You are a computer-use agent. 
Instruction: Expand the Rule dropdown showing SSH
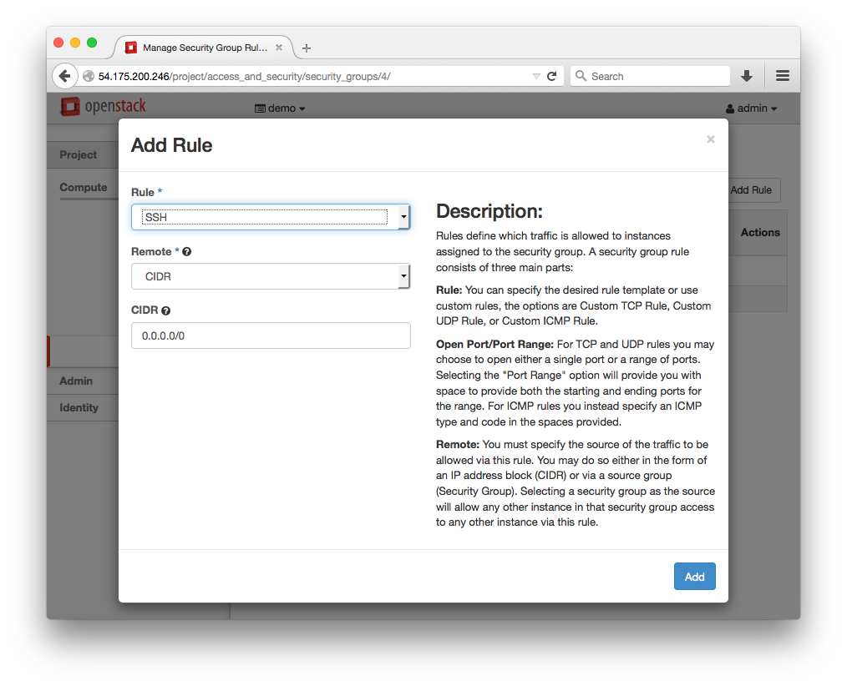pos(271,217)
